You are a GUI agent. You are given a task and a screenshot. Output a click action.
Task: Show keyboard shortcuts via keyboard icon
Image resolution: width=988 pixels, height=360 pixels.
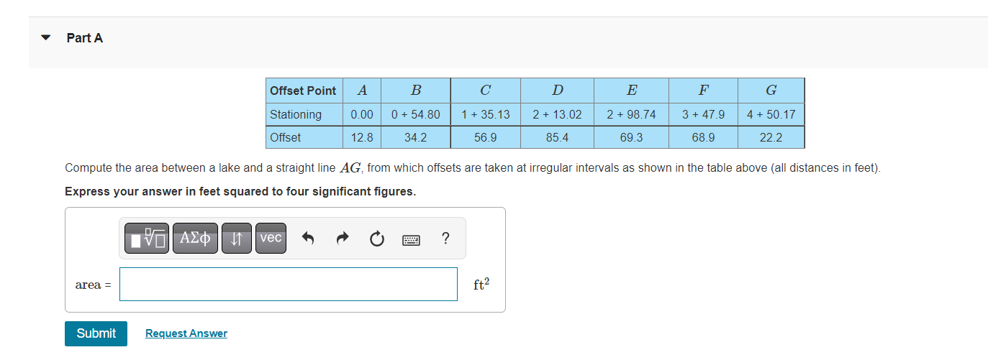point(412,239)
